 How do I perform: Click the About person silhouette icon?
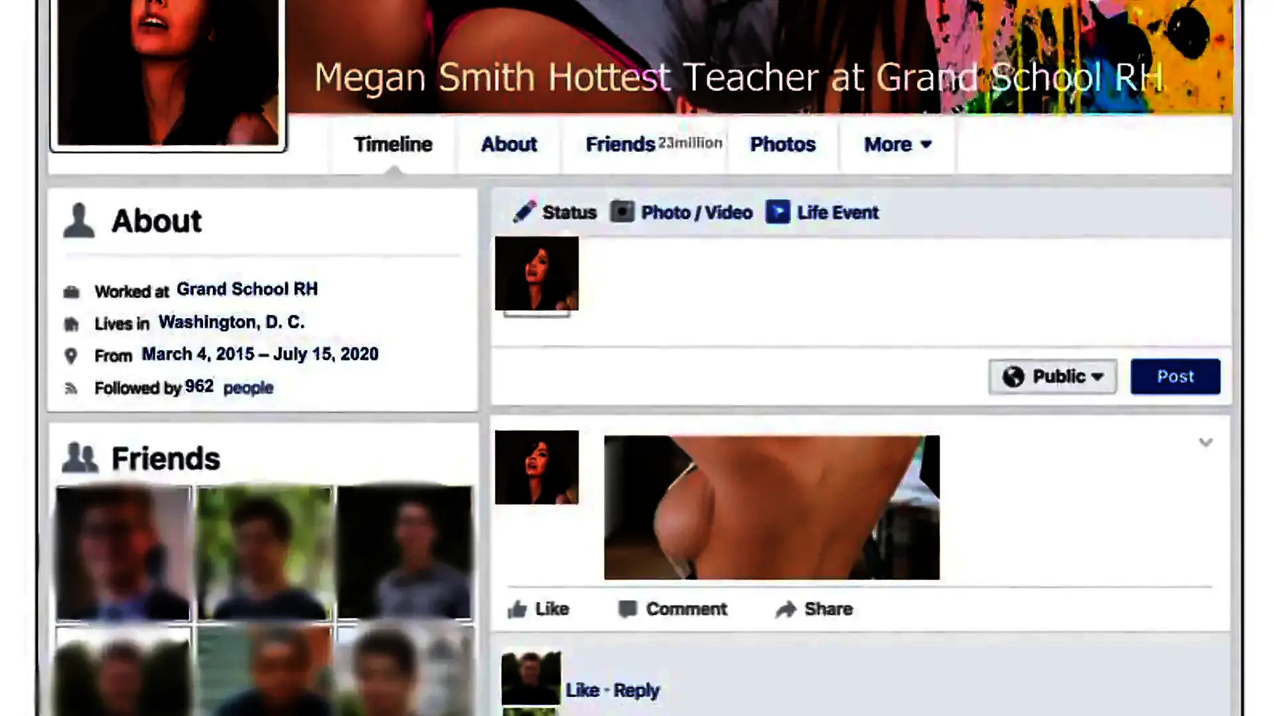(x=79, y=220)
